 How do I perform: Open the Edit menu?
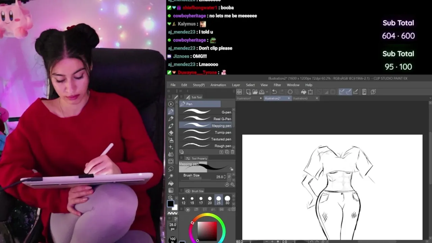tap(184, 85)
